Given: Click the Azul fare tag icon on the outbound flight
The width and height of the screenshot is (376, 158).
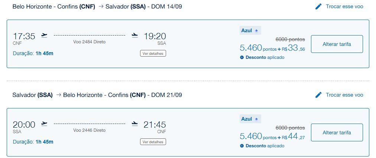Looking at the screenshot, I should (256, 31).
